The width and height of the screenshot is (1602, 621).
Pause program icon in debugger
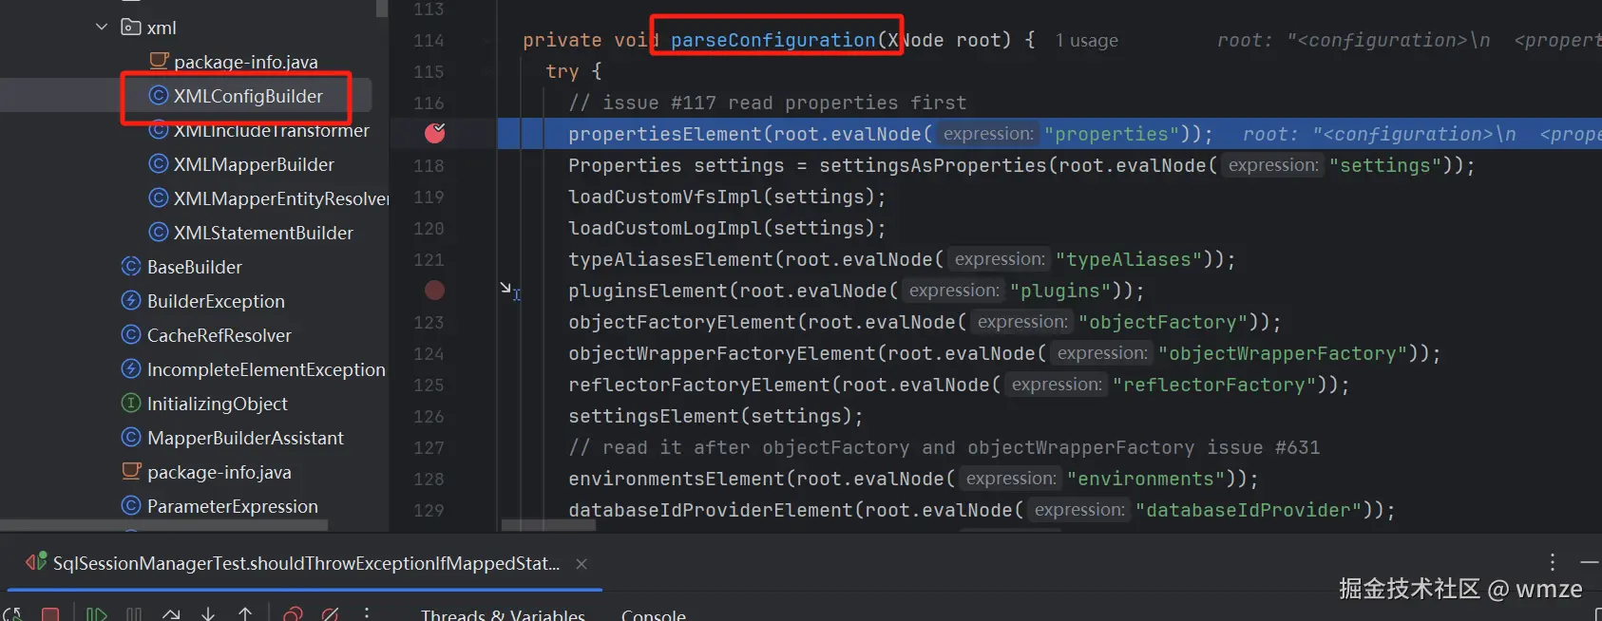point(134,615)
